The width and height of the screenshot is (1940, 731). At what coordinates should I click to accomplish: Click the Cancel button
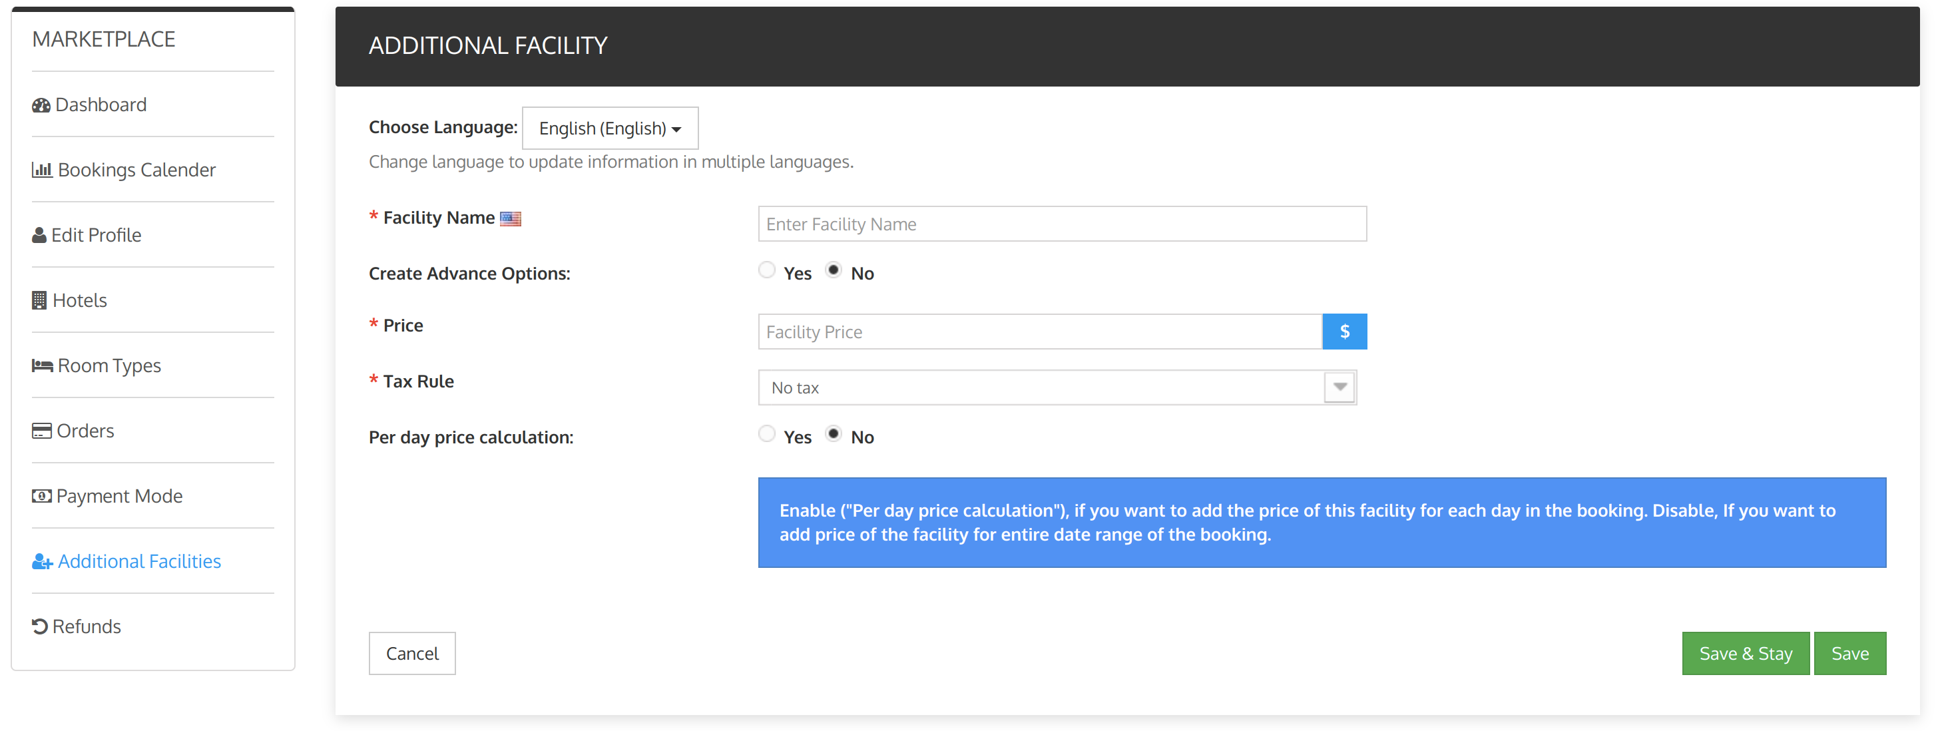tap(412, 653)
